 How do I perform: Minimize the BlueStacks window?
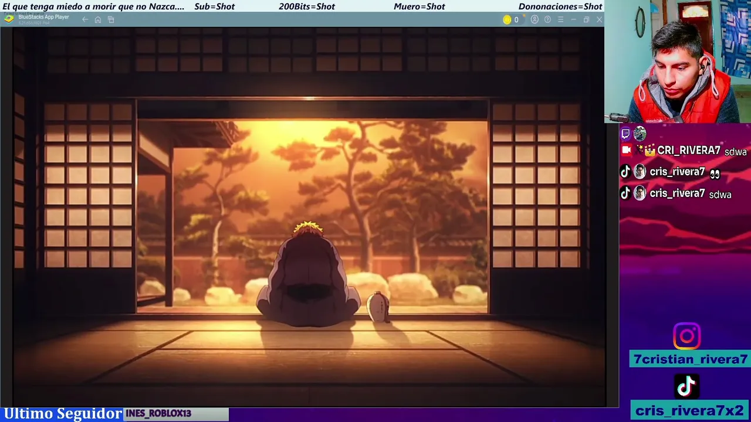tap(573, 19)
